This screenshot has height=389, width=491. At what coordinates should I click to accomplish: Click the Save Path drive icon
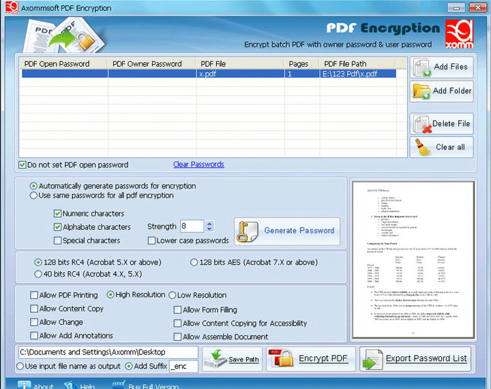pyautogui.click(x=215, y=359)
